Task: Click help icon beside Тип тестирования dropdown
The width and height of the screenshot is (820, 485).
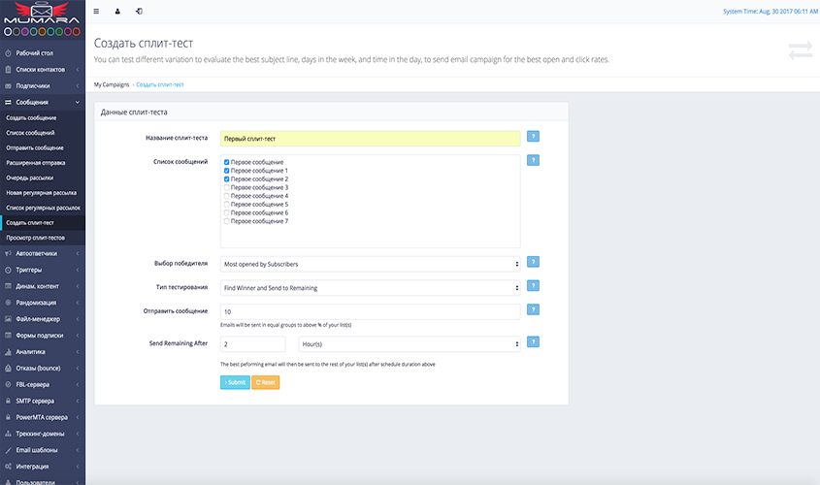Action: pyautogui.click(x=533, y=286)
